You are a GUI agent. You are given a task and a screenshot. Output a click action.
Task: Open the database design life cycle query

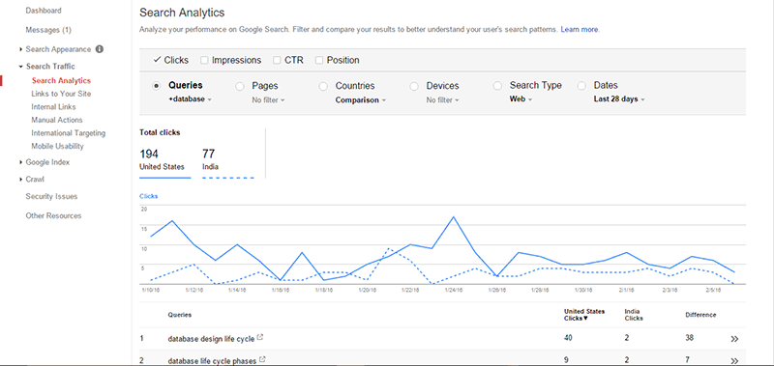pos(211,339)
